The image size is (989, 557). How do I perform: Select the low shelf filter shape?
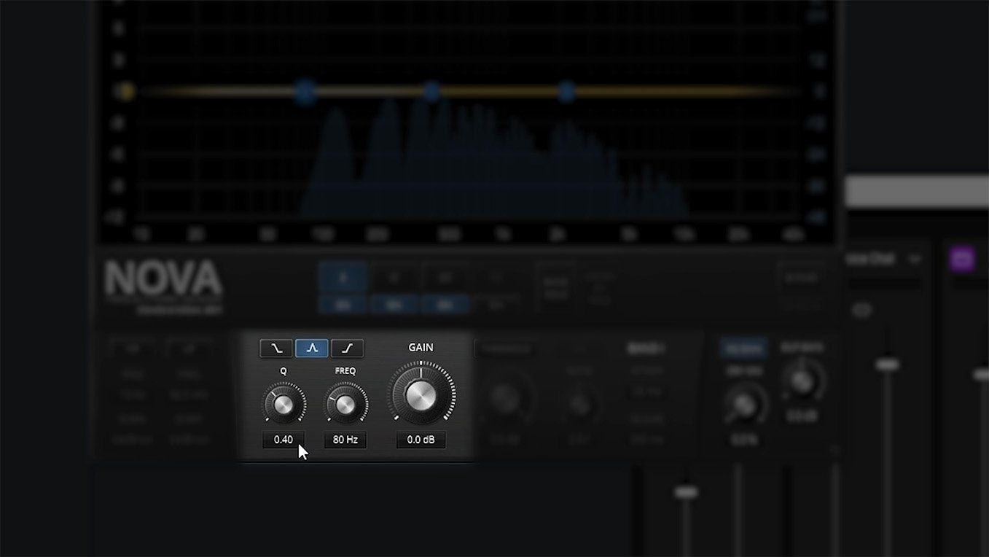[x=276, y=348]
